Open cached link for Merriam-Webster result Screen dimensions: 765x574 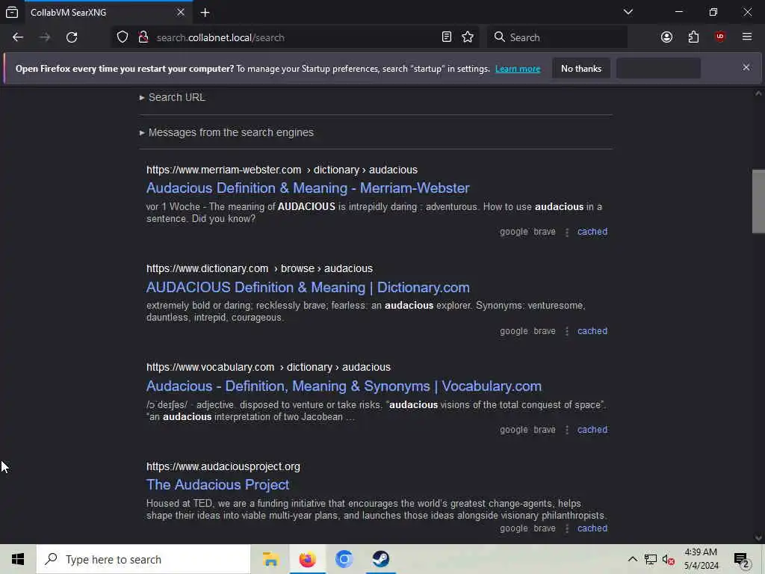pos(592,232)
